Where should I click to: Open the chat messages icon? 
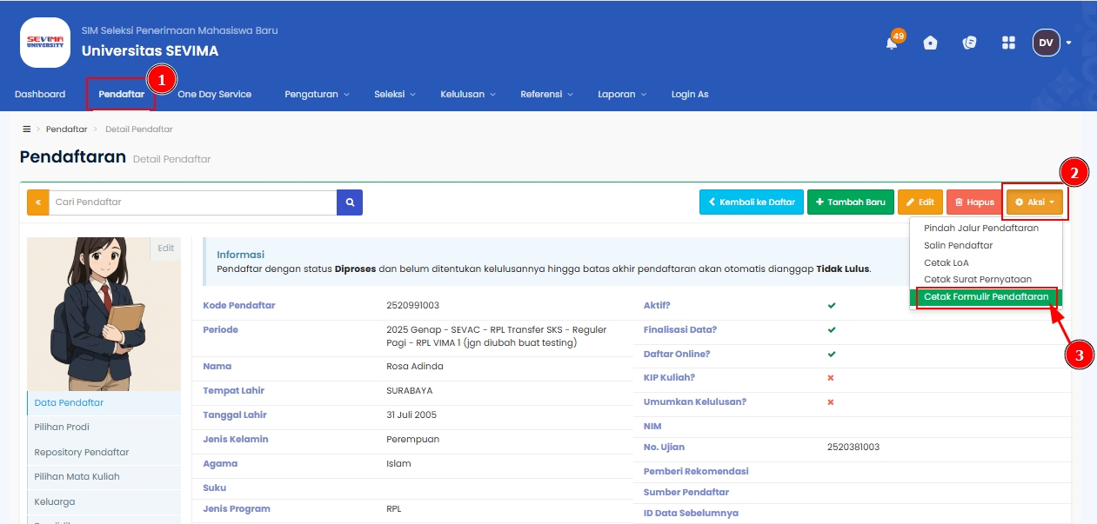click(x=970, y=43)
